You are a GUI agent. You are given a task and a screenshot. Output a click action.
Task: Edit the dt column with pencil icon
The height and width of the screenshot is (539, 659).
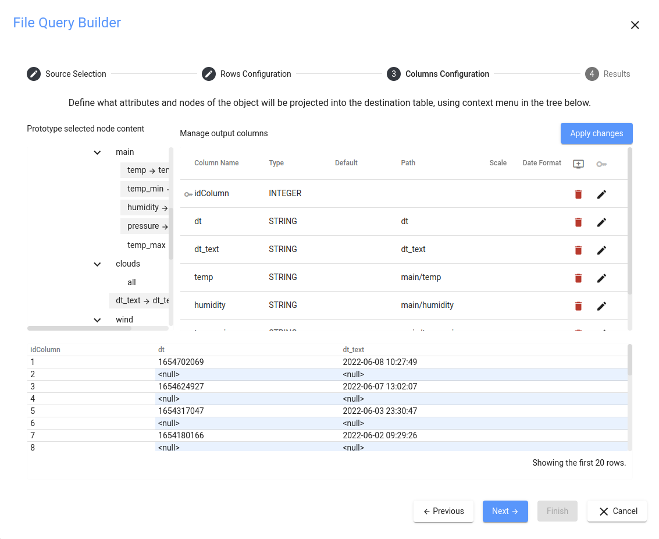pyautogui.click(x=601, y=222)
